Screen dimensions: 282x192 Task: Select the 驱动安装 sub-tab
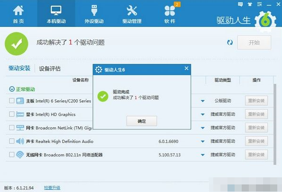19,68
